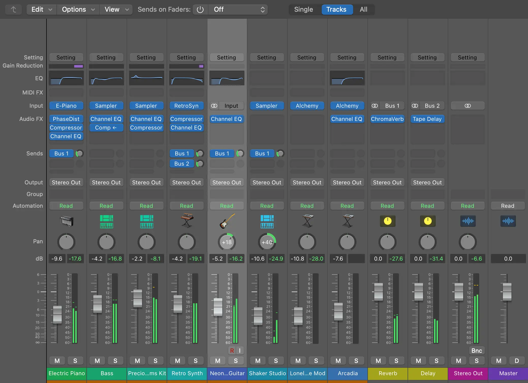Solo the Bass channel
The width and height of the screenshot is (528, 383).
[115, 361]
